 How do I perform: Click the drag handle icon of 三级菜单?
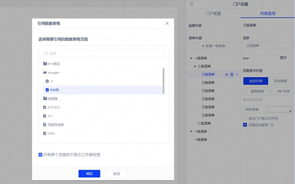pyautogui.click(x=237, y=75)
